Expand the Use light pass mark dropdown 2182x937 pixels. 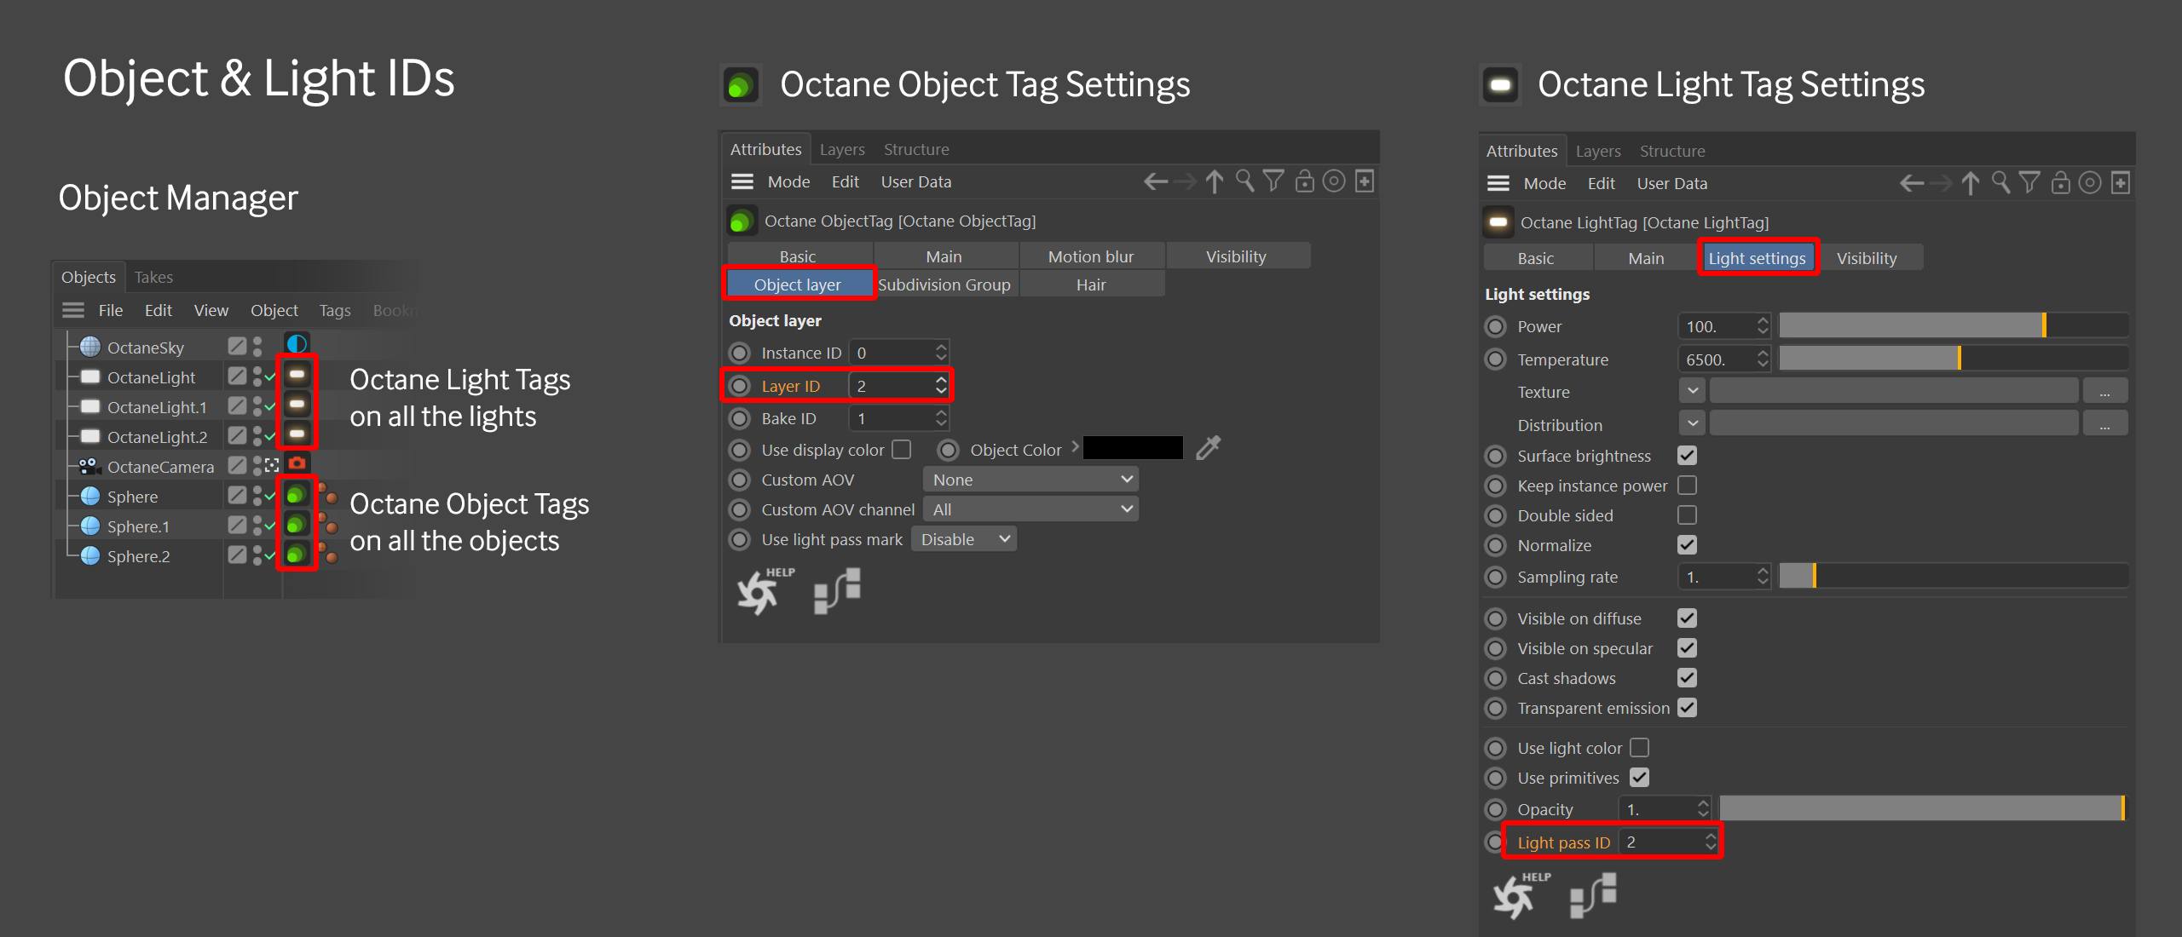click(x=964, y=539)
